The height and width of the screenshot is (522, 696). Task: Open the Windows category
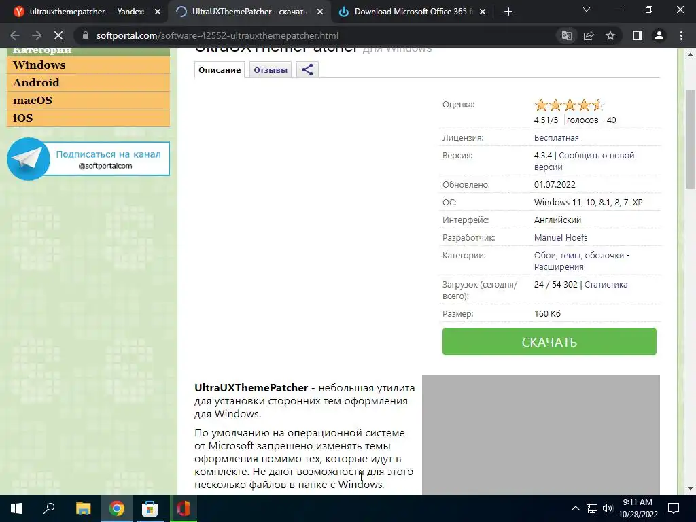tap(88, 65)
